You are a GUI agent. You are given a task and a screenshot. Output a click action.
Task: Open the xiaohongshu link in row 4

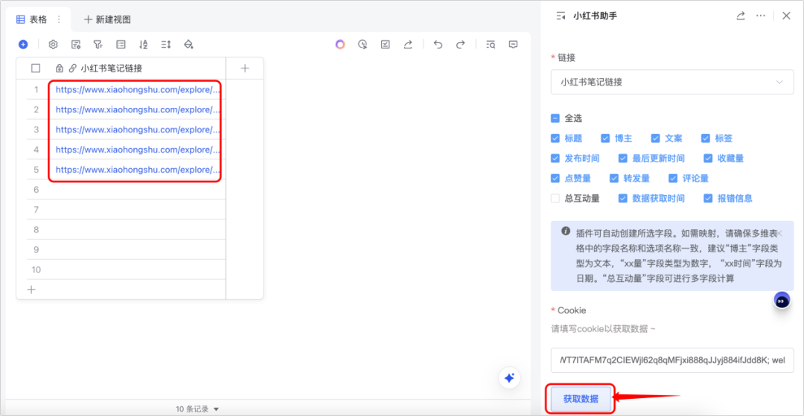pyautogui.click(x=138, y=150)
